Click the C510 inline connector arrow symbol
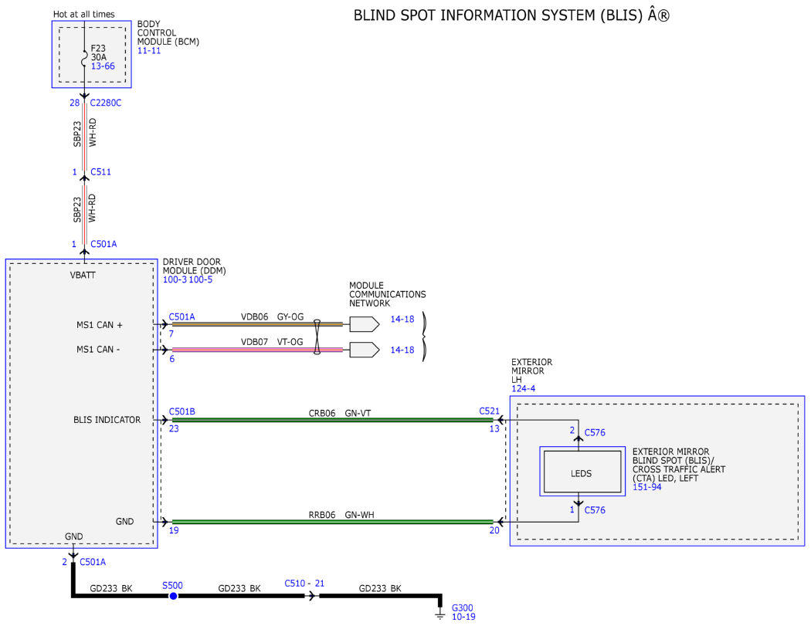Screen dimensions: 811x626 click(311, 596)
